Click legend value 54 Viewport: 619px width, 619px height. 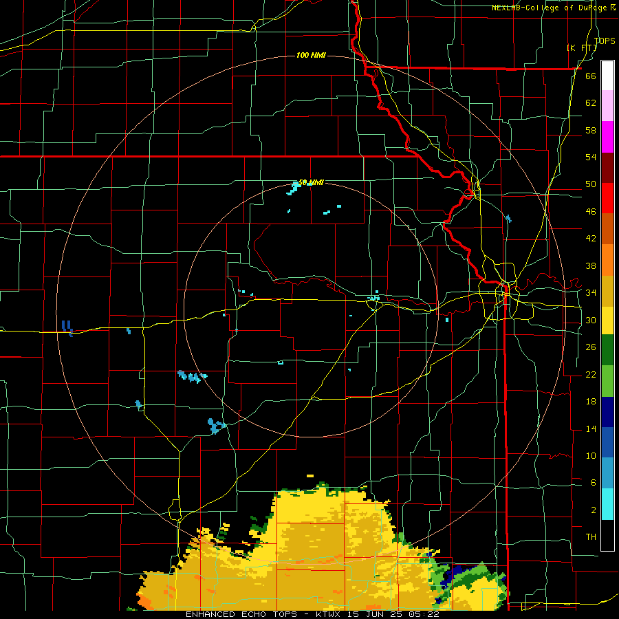click(591, 157)
